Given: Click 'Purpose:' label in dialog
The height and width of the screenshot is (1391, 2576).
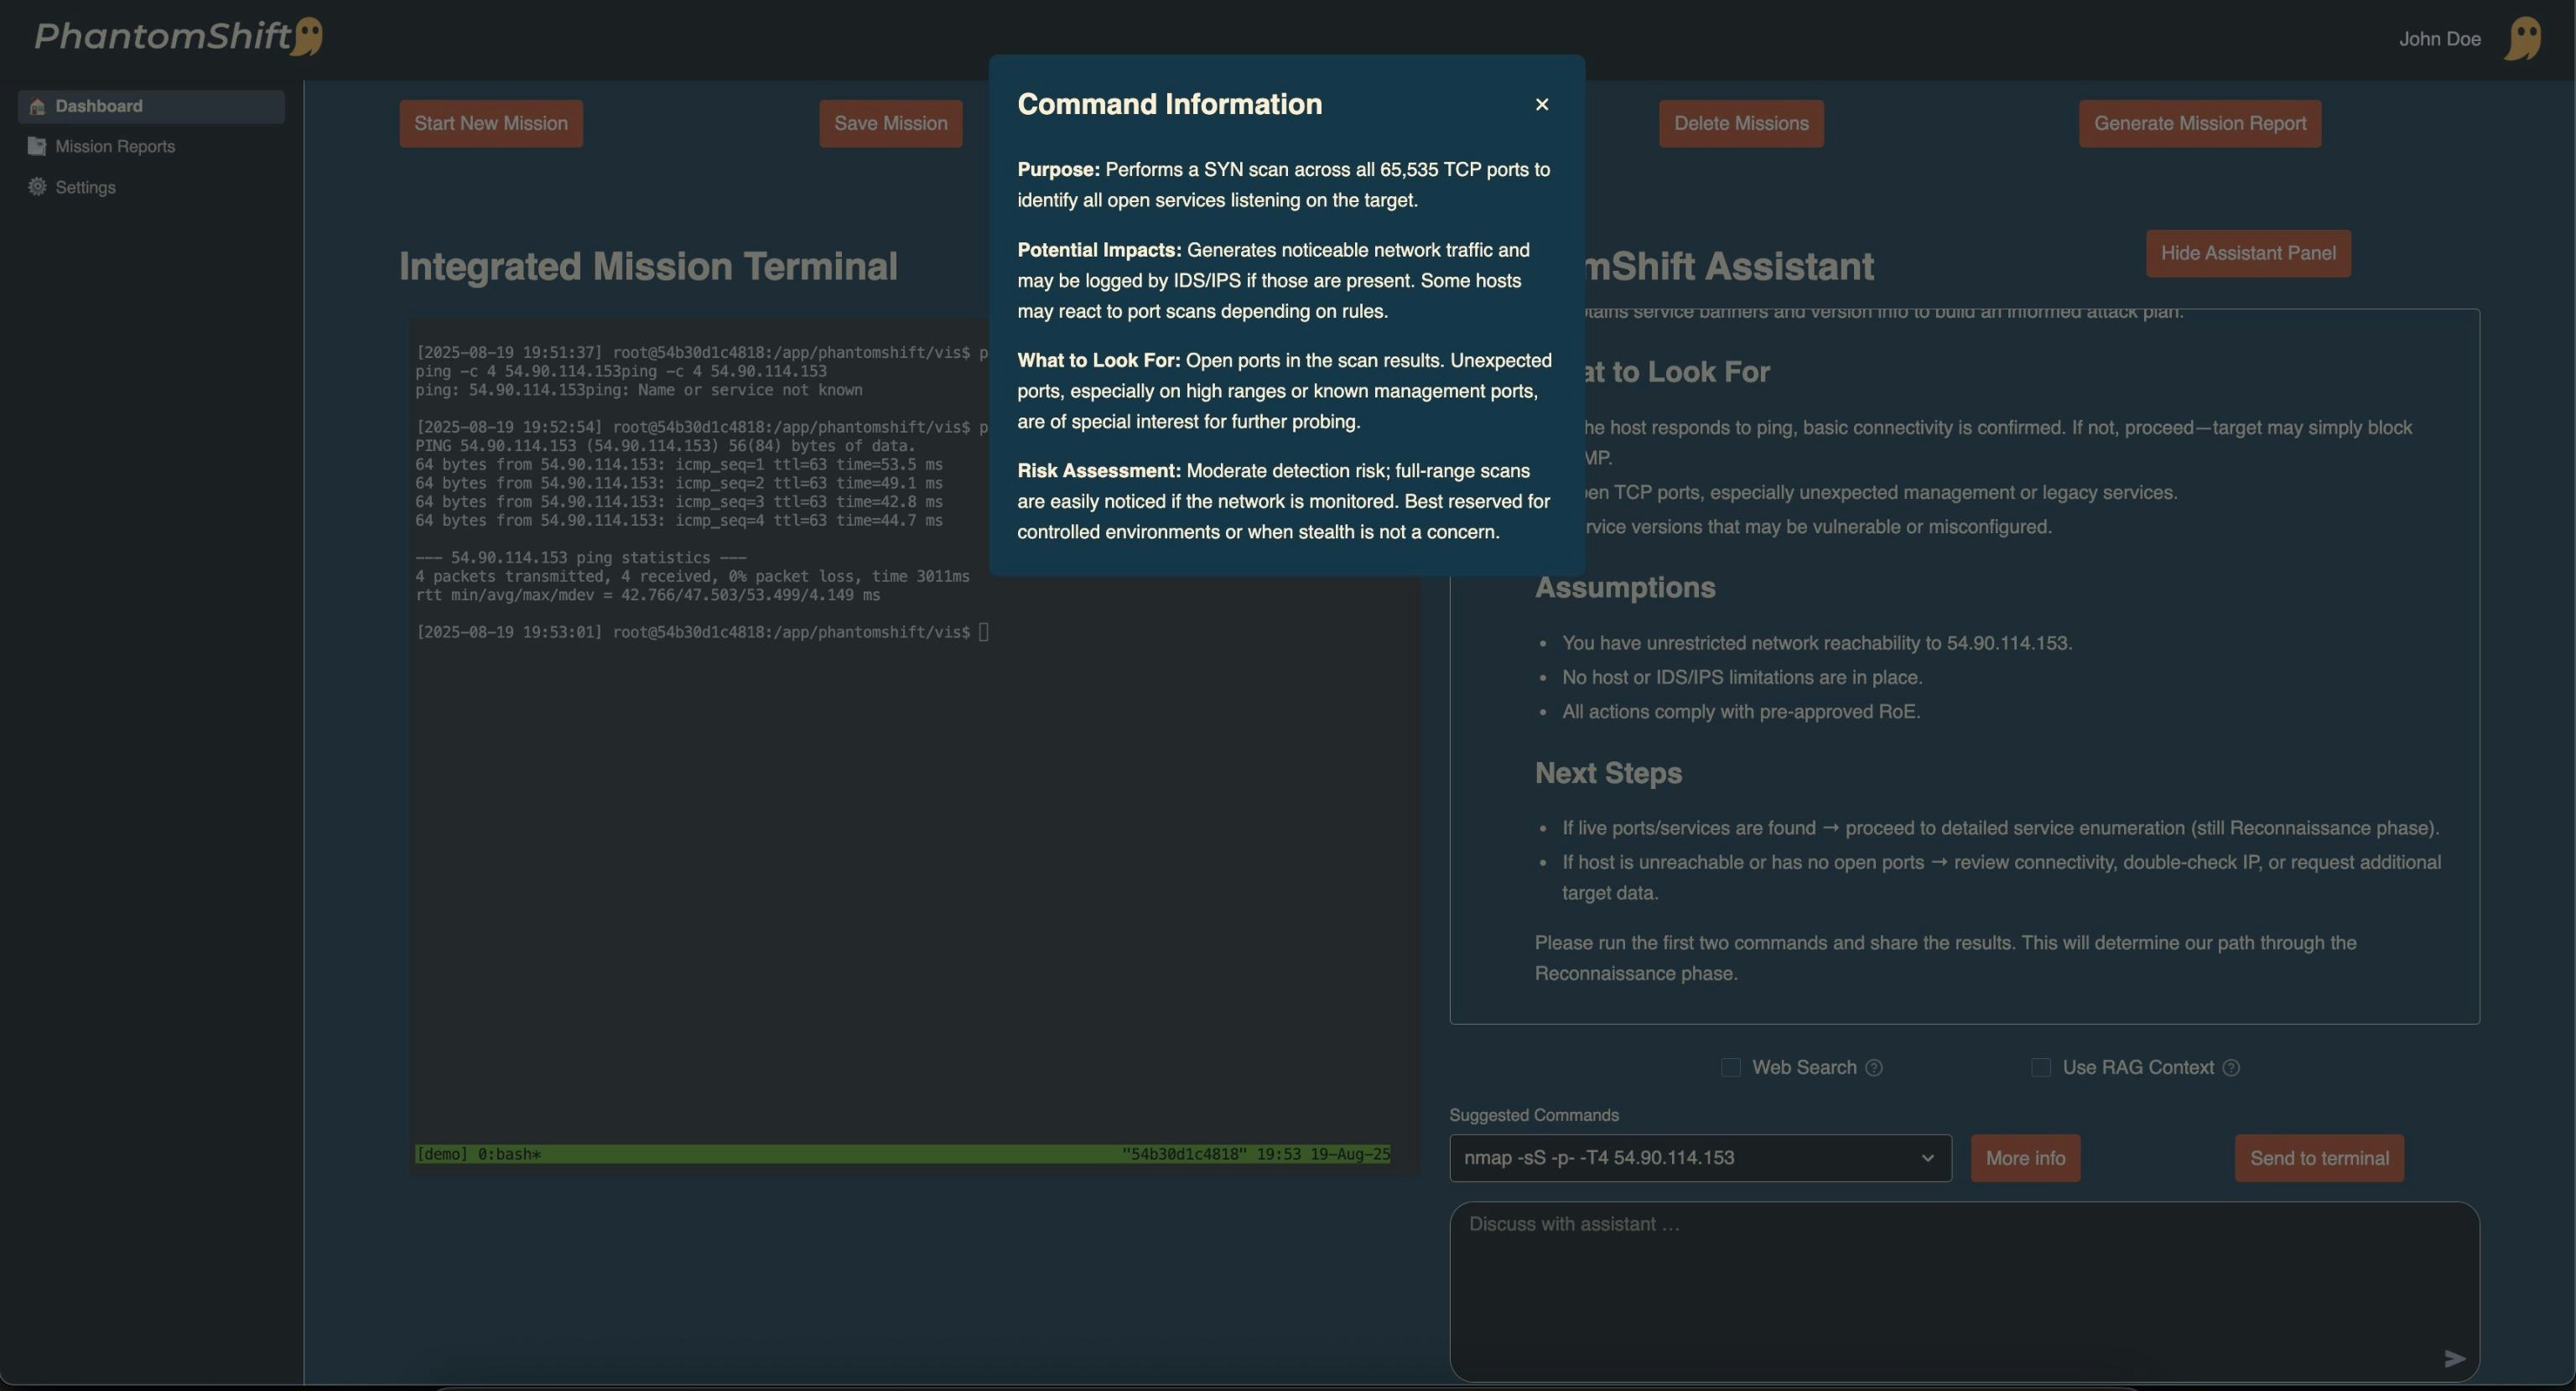Looking at the screenshot, I should click(1058, 170).
